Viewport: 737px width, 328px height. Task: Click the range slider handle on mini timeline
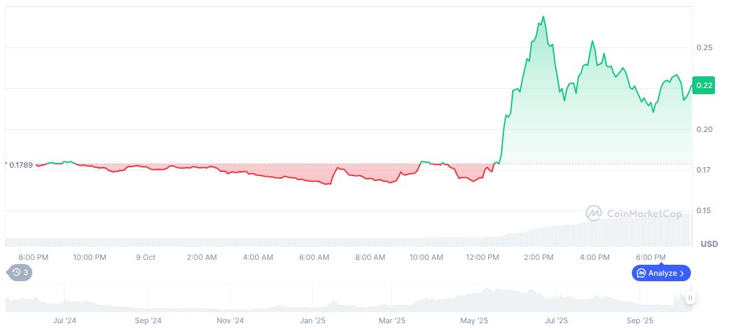[x=690, y=298]
